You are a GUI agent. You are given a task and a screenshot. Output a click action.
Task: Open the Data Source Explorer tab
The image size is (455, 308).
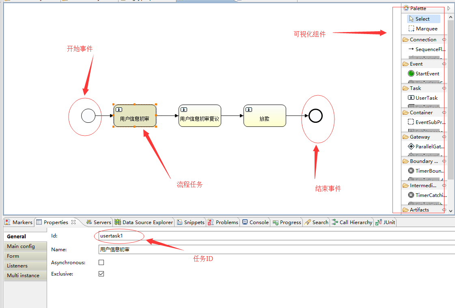pos(144,222)
